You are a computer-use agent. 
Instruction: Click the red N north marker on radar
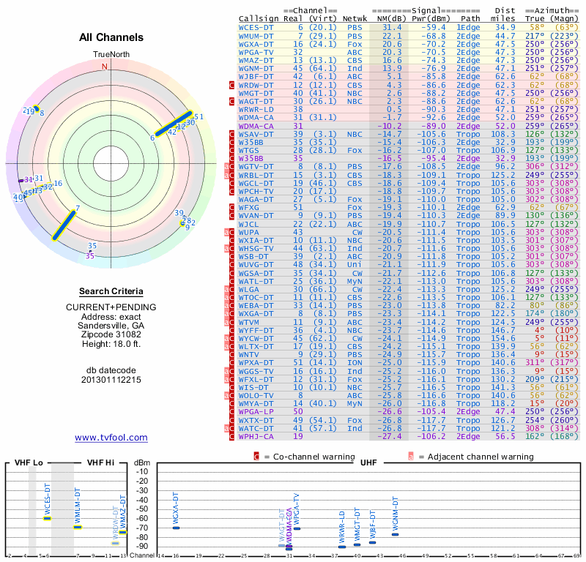point(104,66)
